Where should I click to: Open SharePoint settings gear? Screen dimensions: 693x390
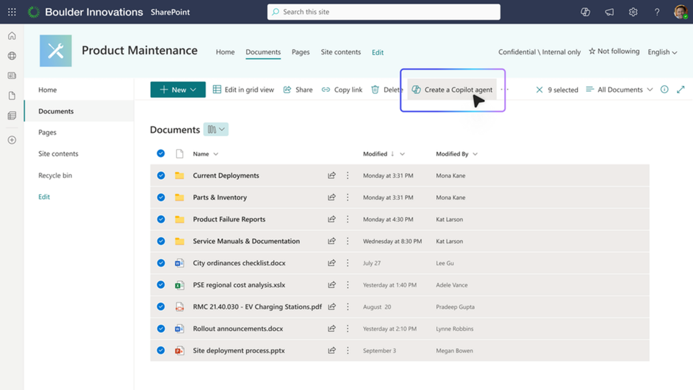point(633,12)
